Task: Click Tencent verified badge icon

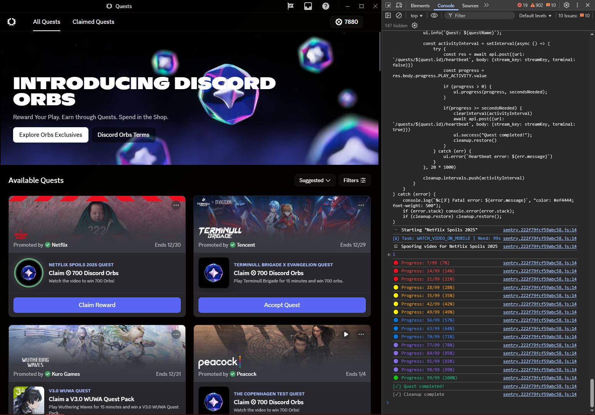Action: (233, 245)
